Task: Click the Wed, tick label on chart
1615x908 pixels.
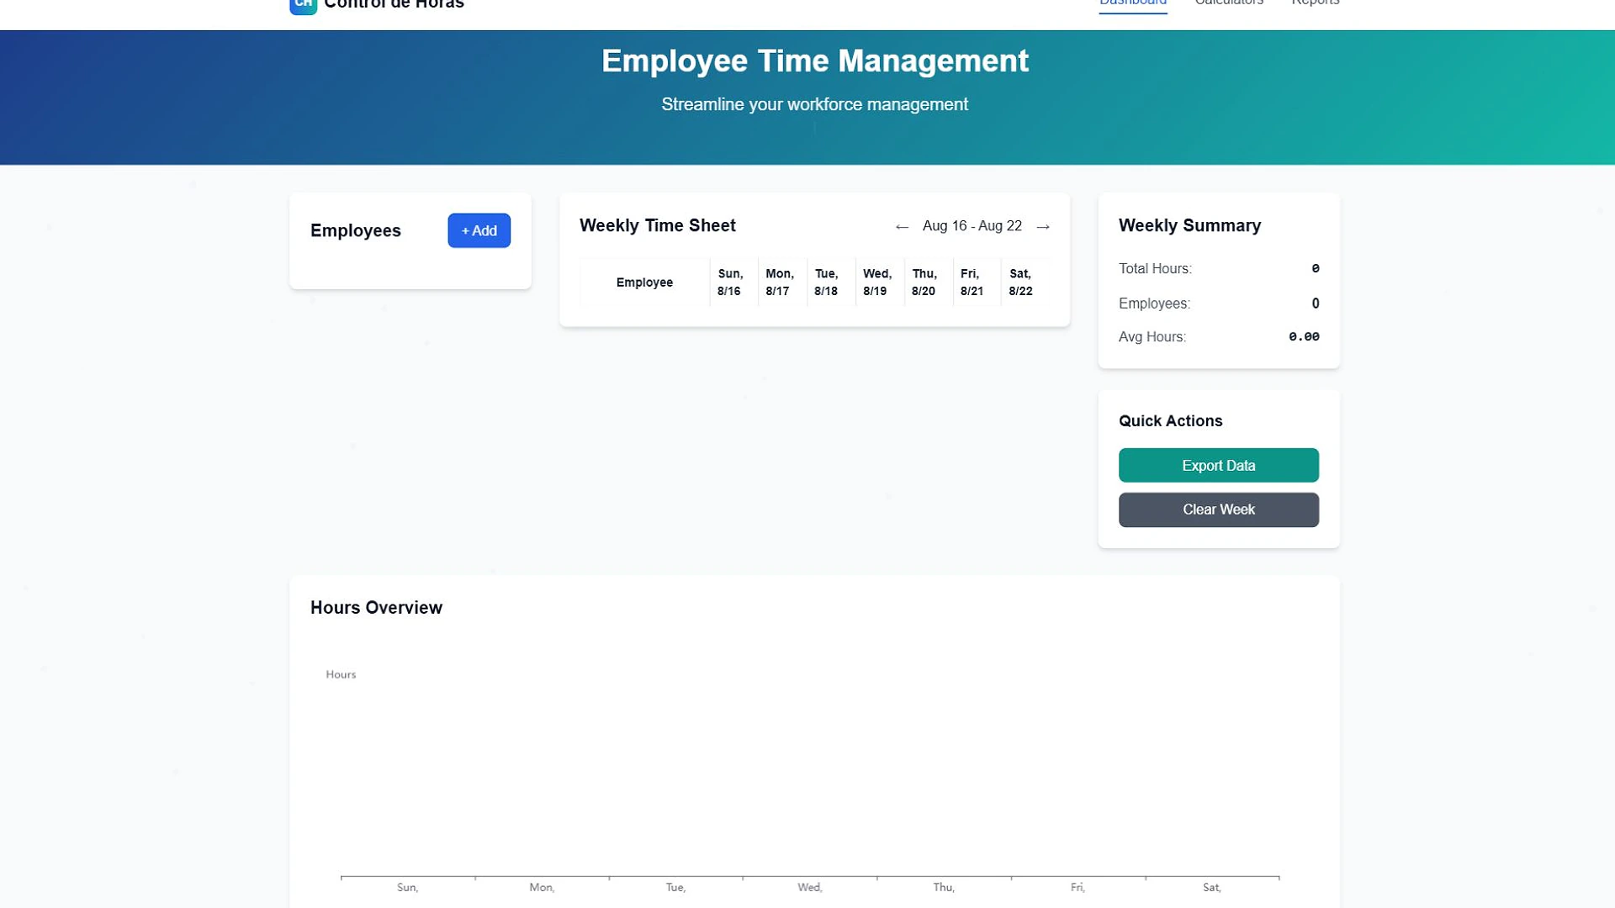Action: 809,887
